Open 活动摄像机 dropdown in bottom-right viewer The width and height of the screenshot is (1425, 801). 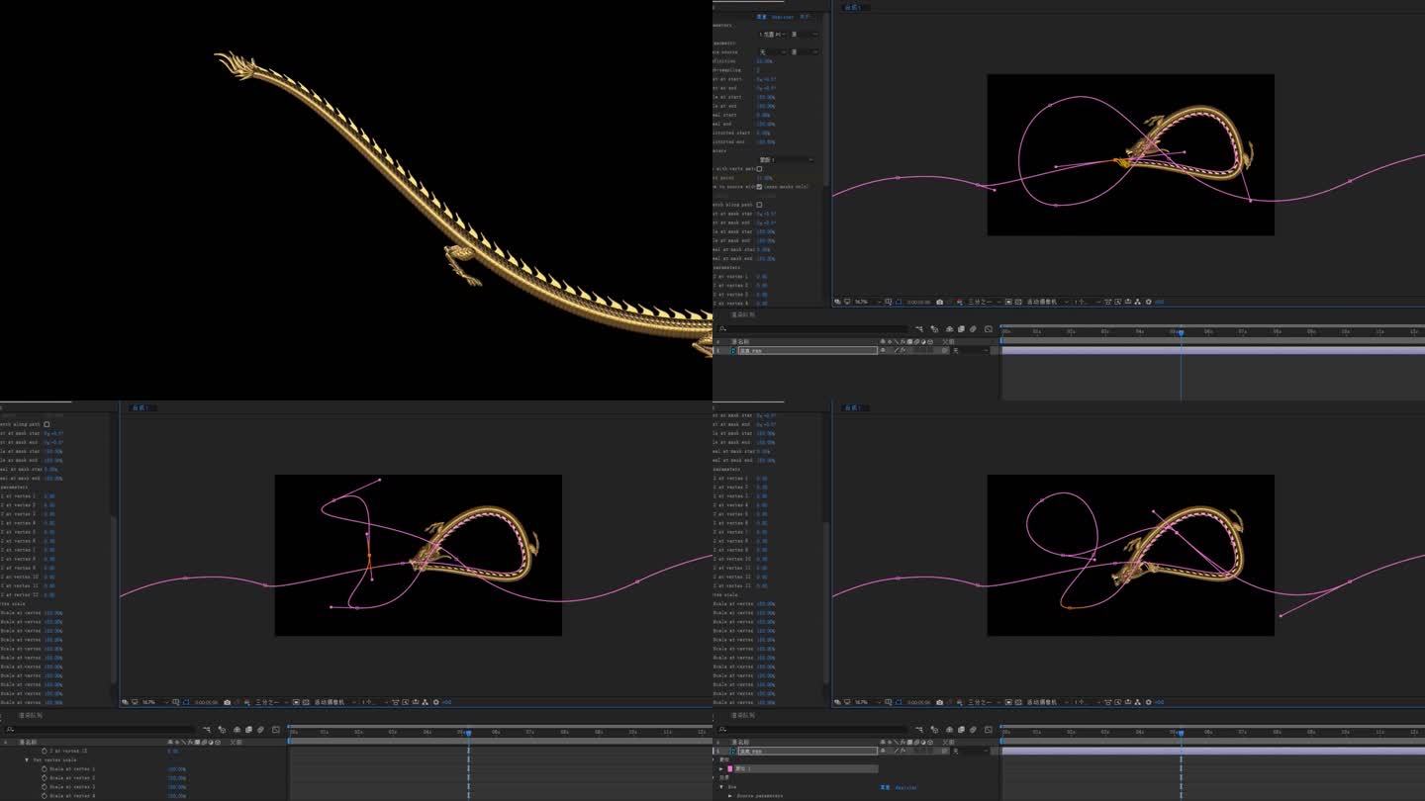click(x=1046, y=702)
